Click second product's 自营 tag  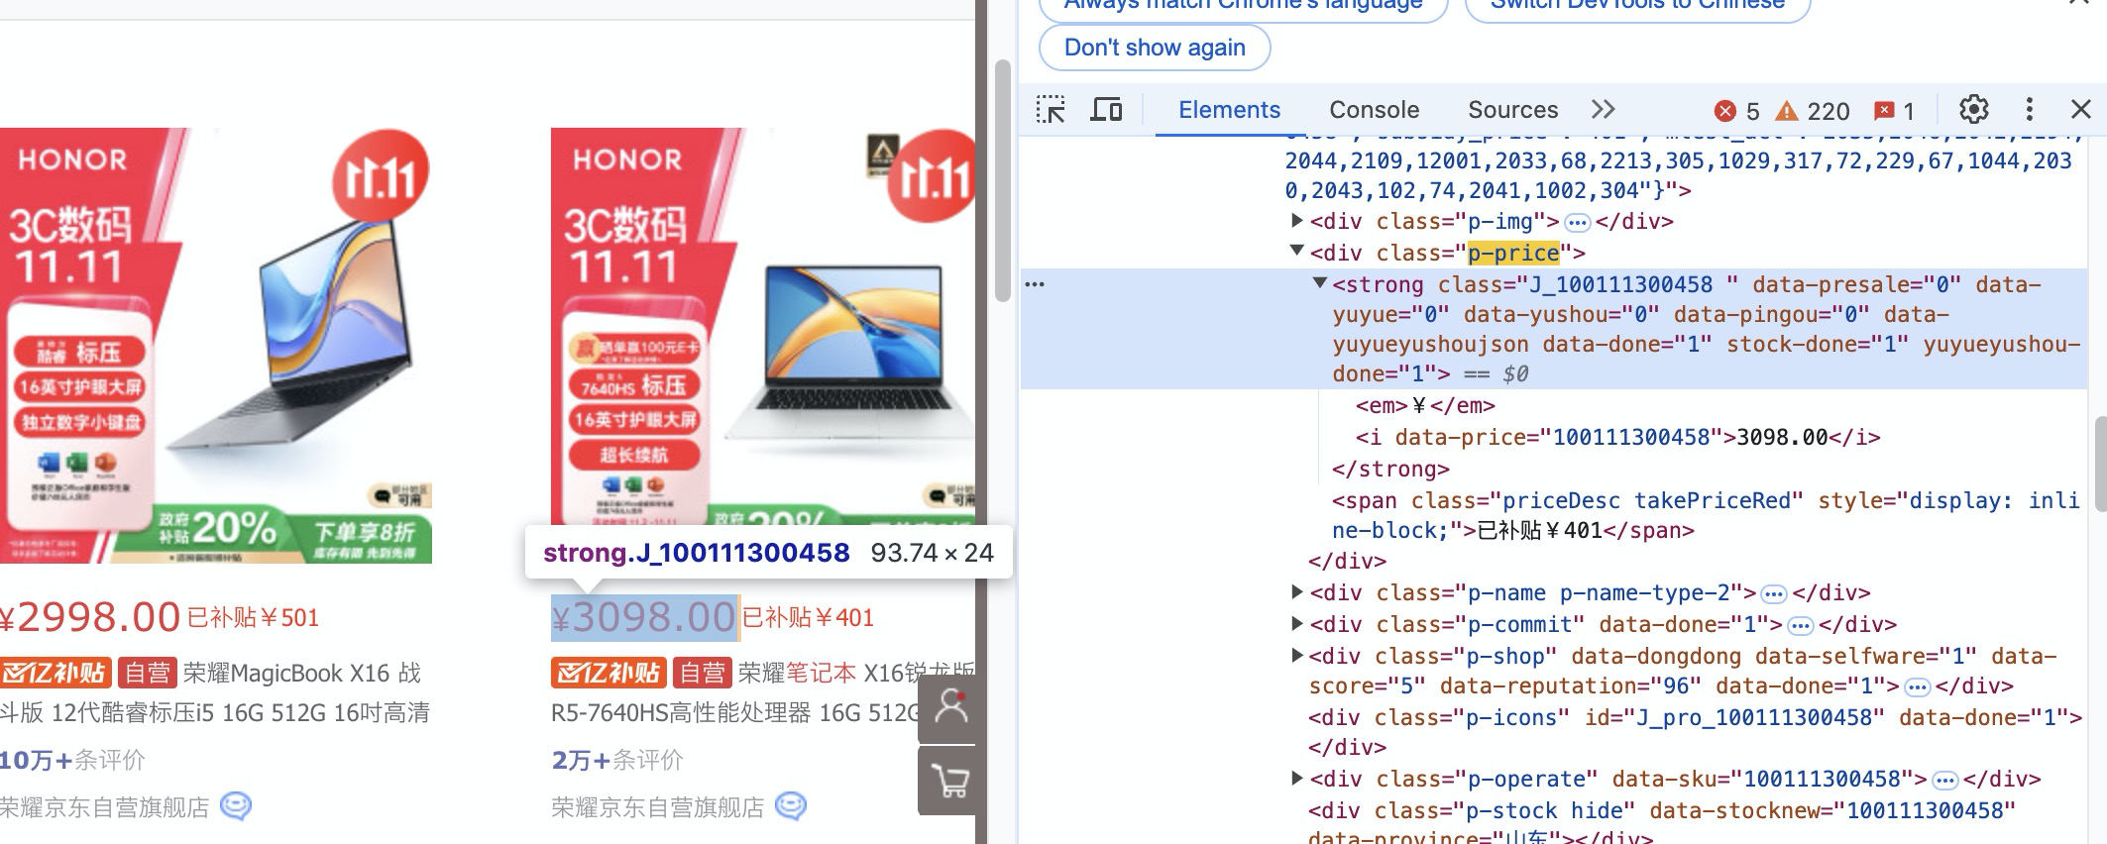703,673
